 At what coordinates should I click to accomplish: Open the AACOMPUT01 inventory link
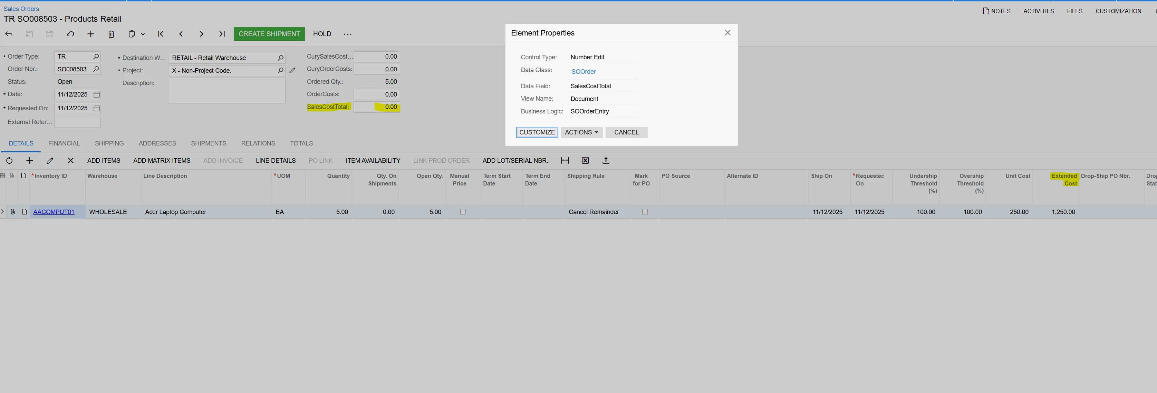click(54, 212)
